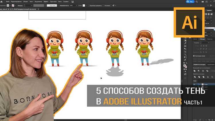Click the gradient slider bar

(210, 28)
